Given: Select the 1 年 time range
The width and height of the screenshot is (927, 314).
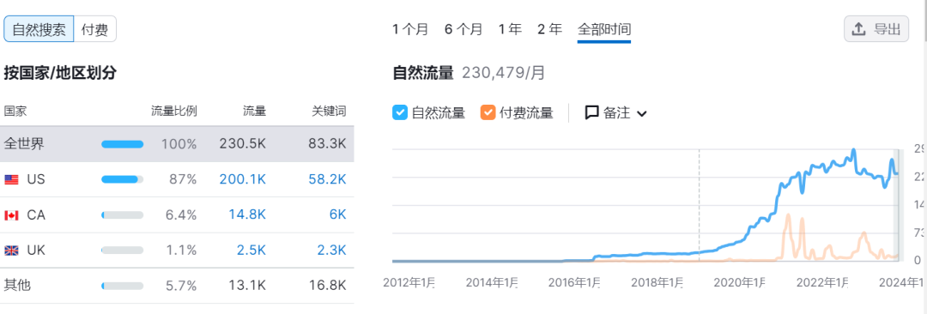Looking at the screenshot, I should click(x=510, y=29).
